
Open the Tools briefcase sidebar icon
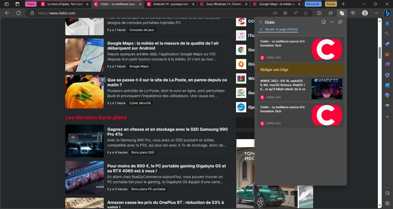[387, 54]
